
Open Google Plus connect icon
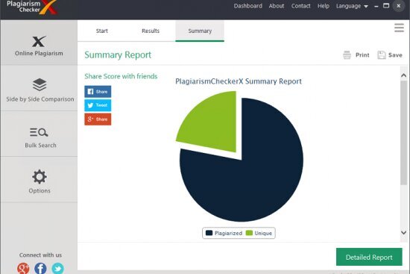coord(23,268)
